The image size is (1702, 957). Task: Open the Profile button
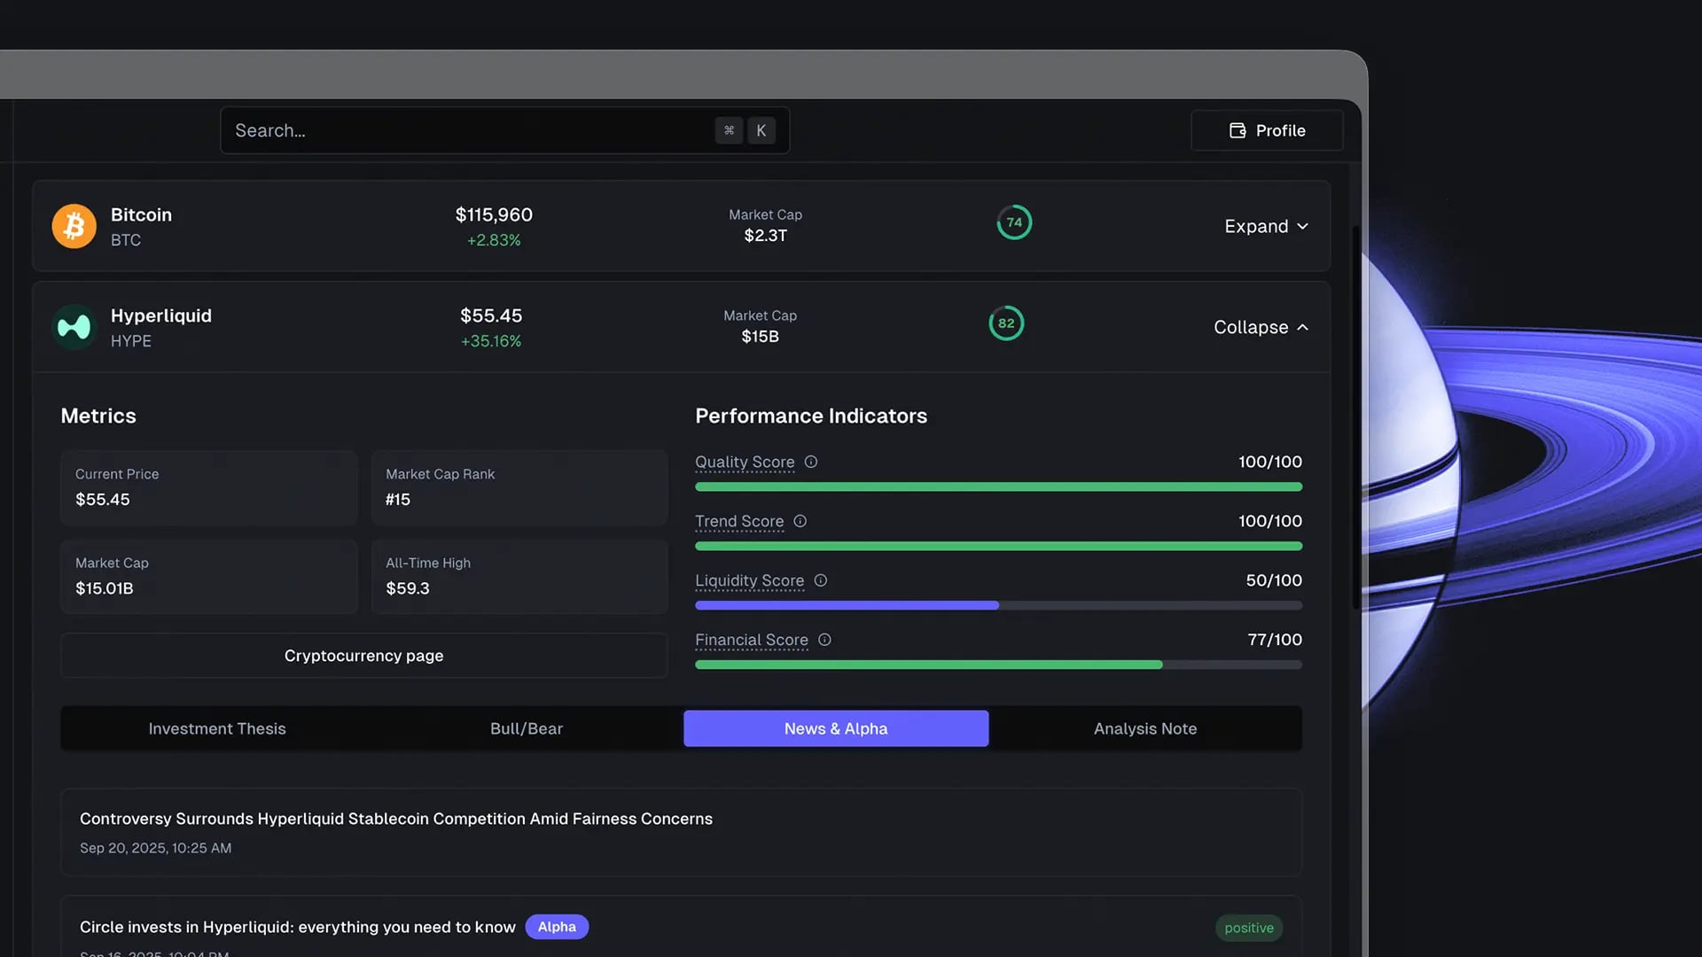click(1267, 130)
